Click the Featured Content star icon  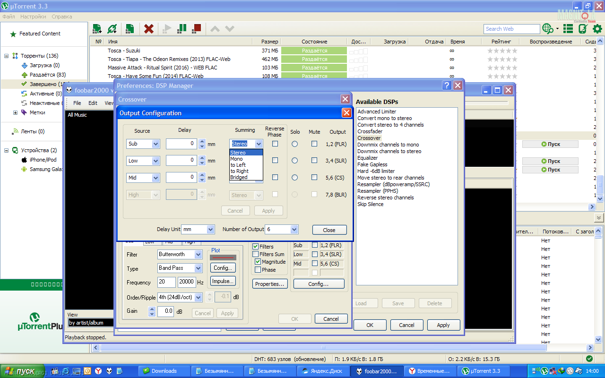(13, 34)
